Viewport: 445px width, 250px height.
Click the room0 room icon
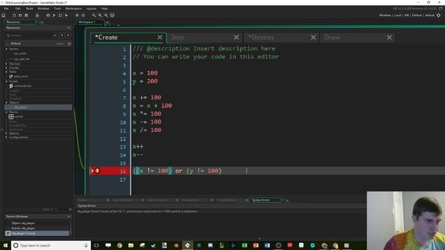coord(11,117)
